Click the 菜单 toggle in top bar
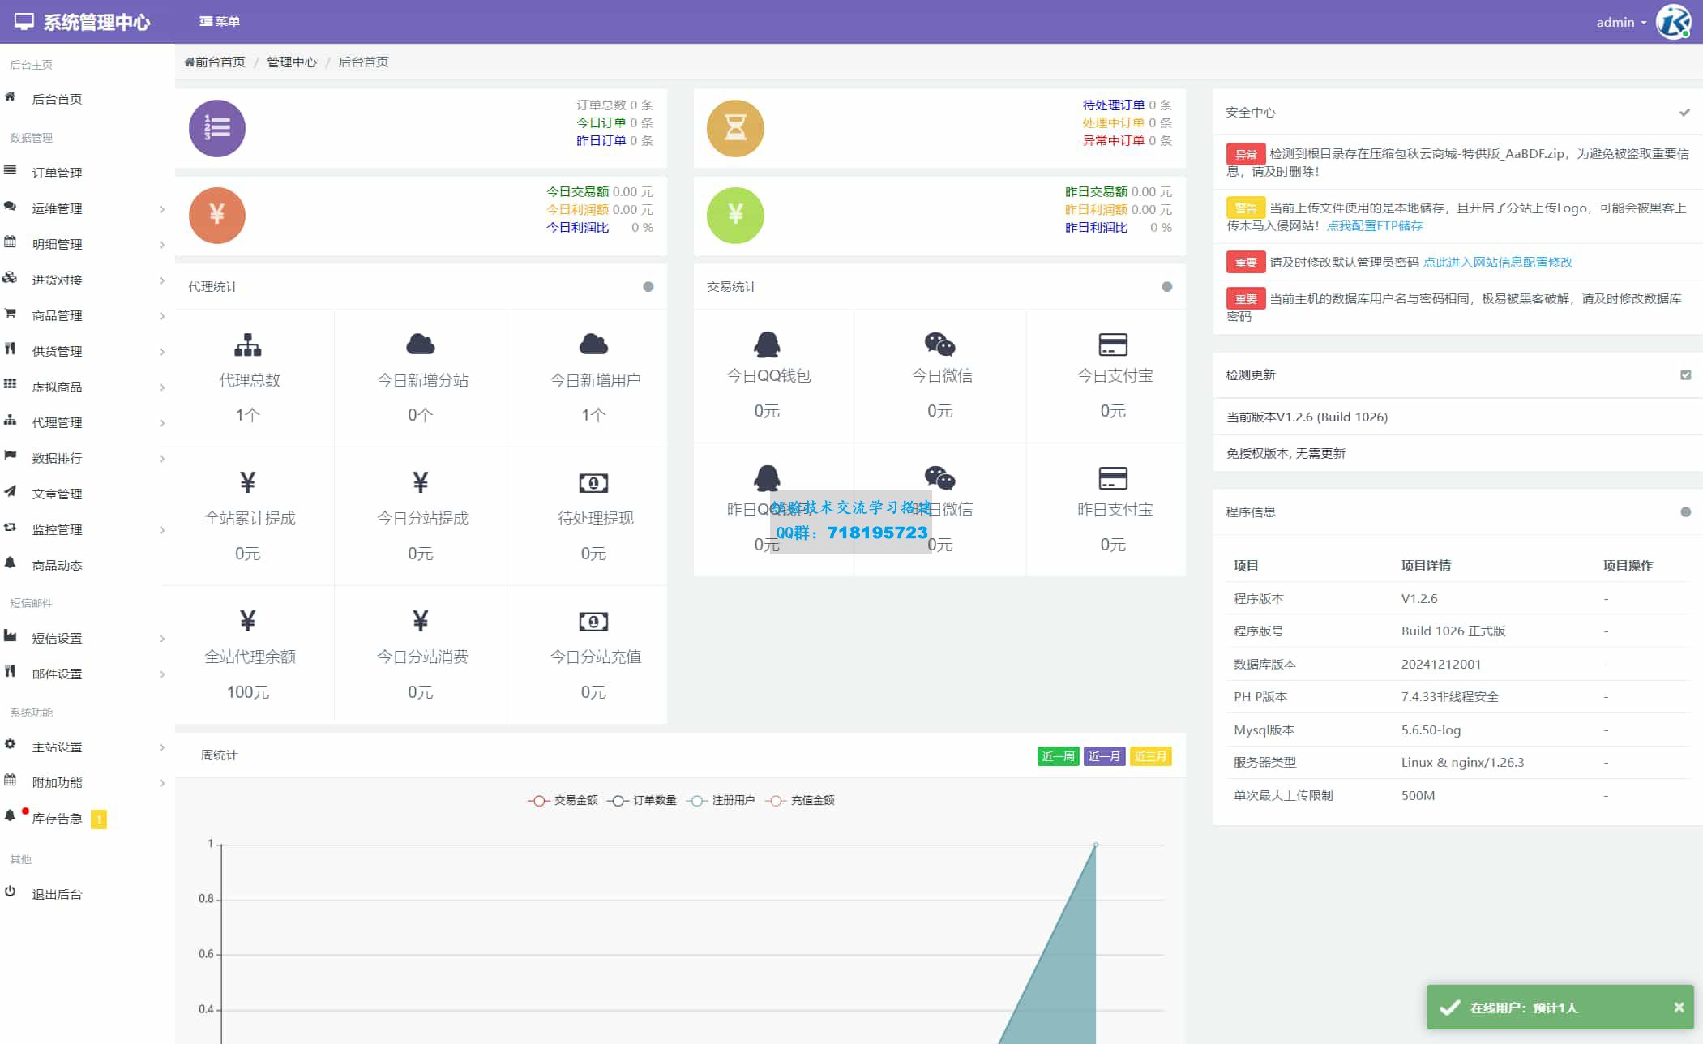The width and height of the screenshot is (1703, 1044). 220,21
